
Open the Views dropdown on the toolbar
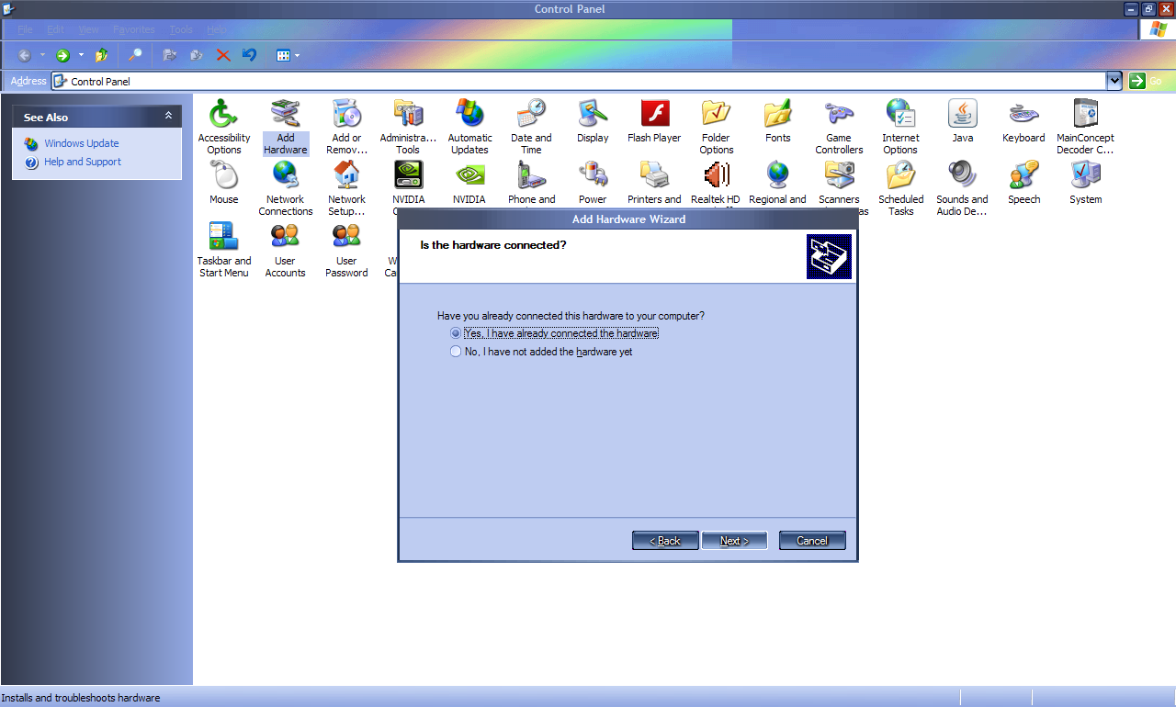288,55
